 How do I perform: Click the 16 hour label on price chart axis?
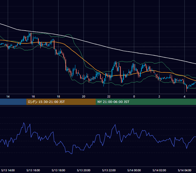coord(33,97)
